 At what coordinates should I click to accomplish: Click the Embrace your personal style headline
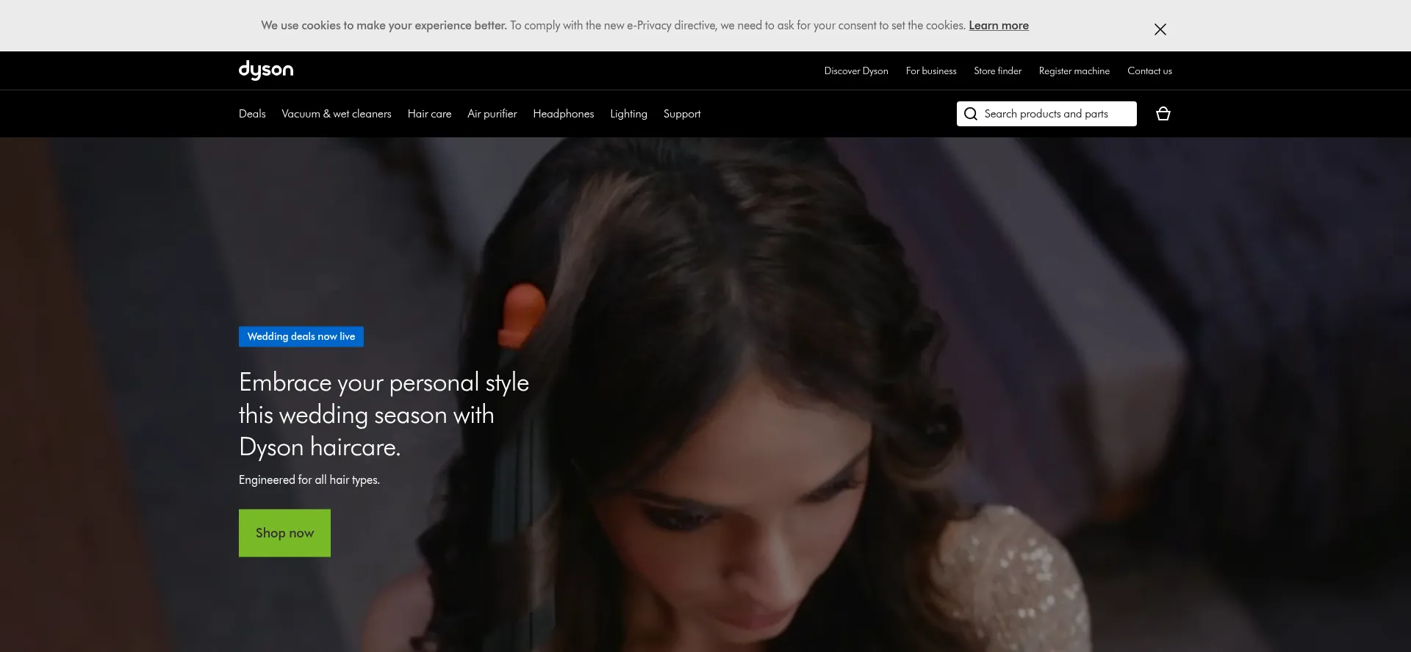click(384, 415)
